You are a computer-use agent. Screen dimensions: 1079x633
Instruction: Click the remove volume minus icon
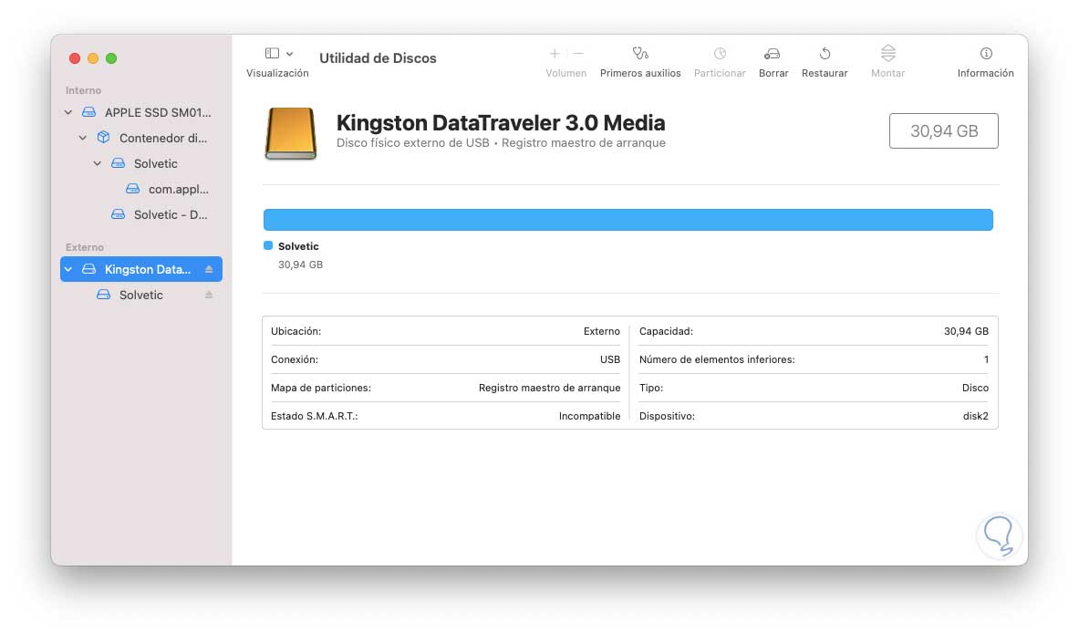(x=579, y=53)
